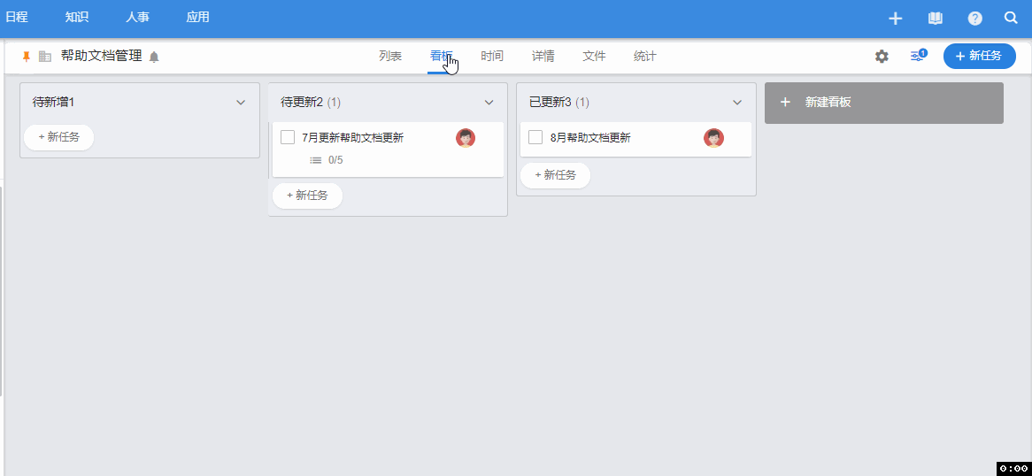Switch to the 时间 tab

491,57
